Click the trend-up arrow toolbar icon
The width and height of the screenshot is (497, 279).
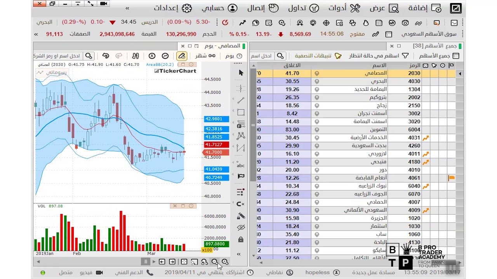(x=243, y=23)
